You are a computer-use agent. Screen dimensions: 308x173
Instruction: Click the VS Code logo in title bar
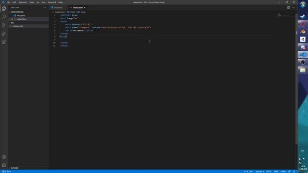point(3,2)
